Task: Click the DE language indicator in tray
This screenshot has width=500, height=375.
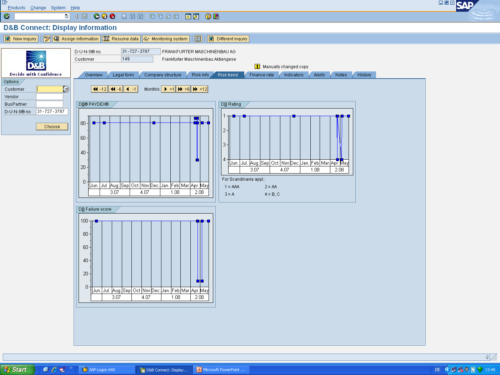Action: point(437,370)
